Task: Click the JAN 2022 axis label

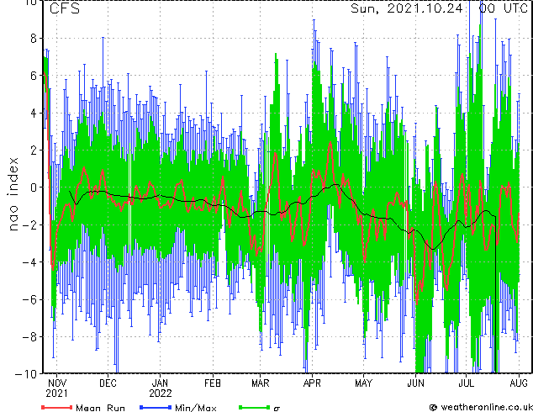Action: [160, 388]
